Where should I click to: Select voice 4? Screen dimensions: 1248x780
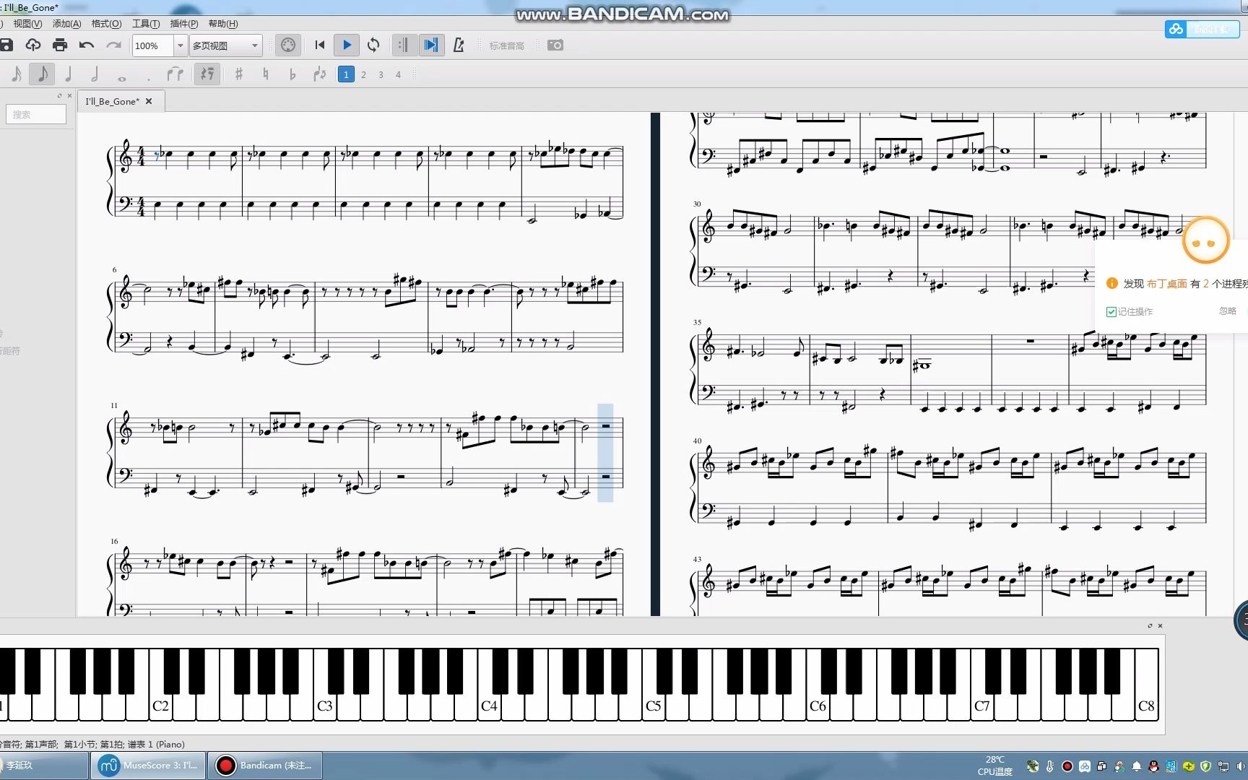point(398,74)
